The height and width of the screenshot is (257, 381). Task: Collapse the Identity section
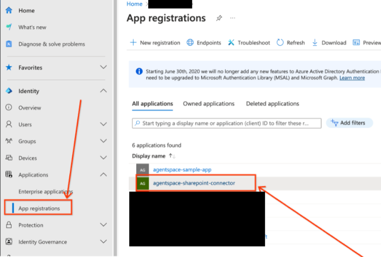[103, 91]
